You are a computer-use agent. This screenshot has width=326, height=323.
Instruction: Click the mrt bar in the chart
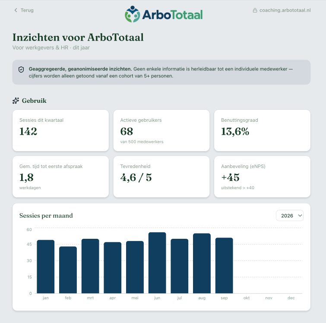90,266
